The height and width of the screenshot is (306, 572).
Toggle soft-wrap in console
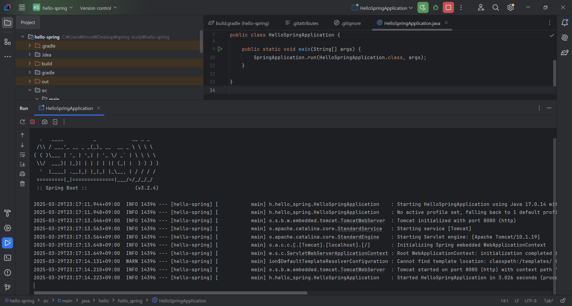(x=22, y=155)
